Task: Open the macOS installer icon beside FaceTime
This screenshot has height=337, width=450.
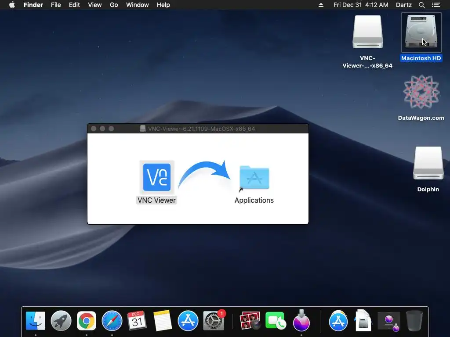Action: pos(301,320)
